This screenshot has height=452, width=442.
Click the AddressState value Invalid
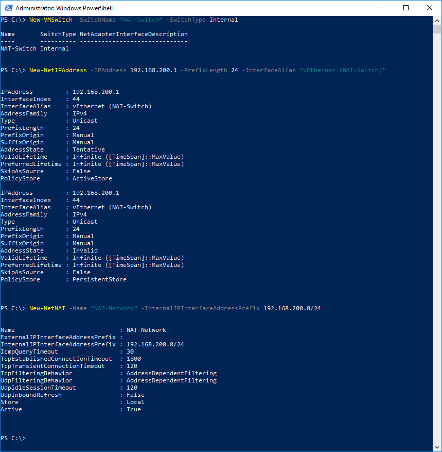[85, 250]
